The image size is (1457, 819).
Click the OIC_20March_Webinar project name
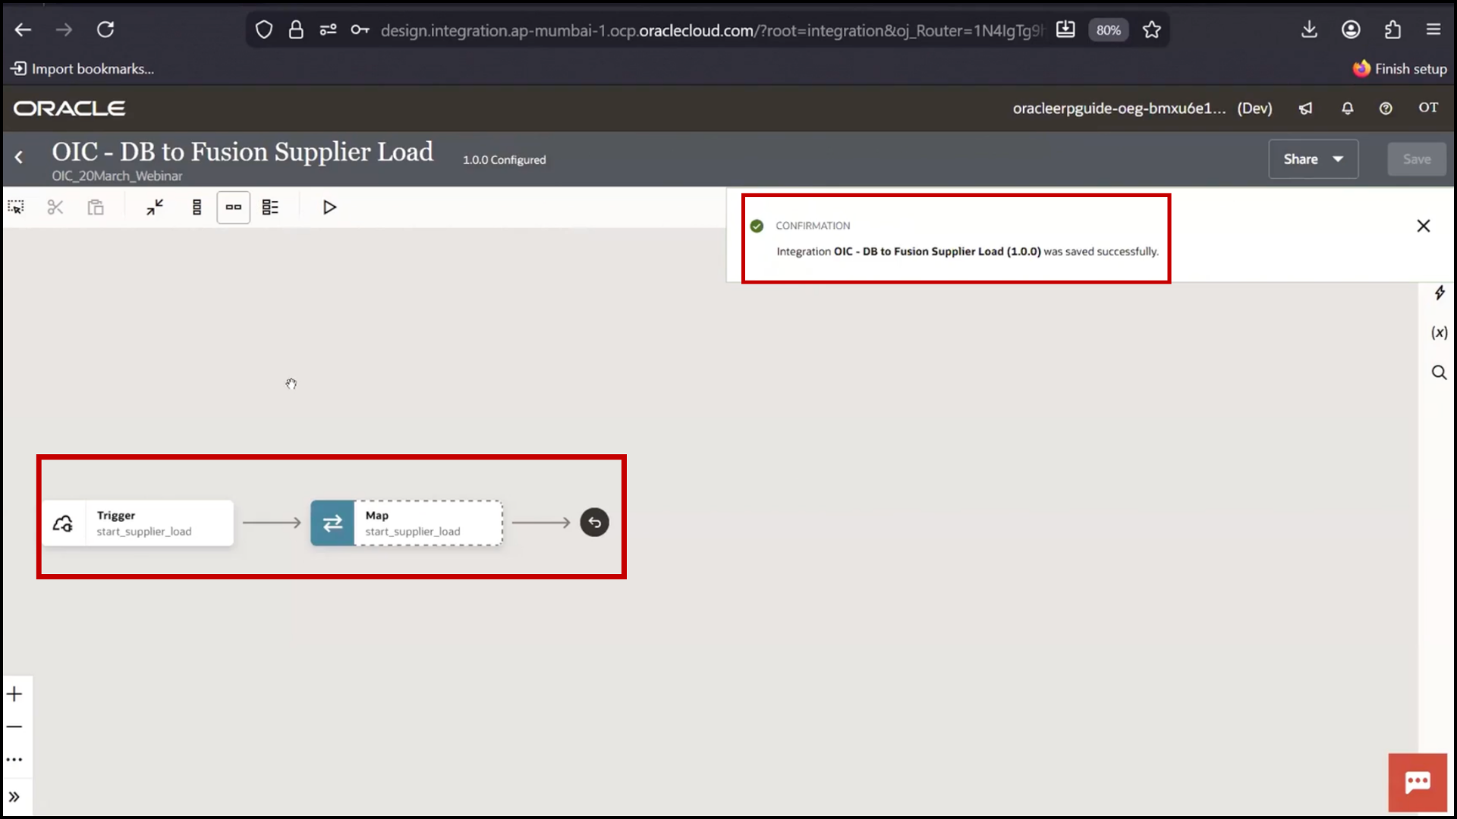tap(117, 176)
